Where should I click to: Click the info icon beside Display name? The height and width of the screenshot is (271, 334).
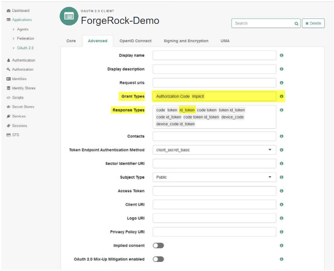pos(281,55)
